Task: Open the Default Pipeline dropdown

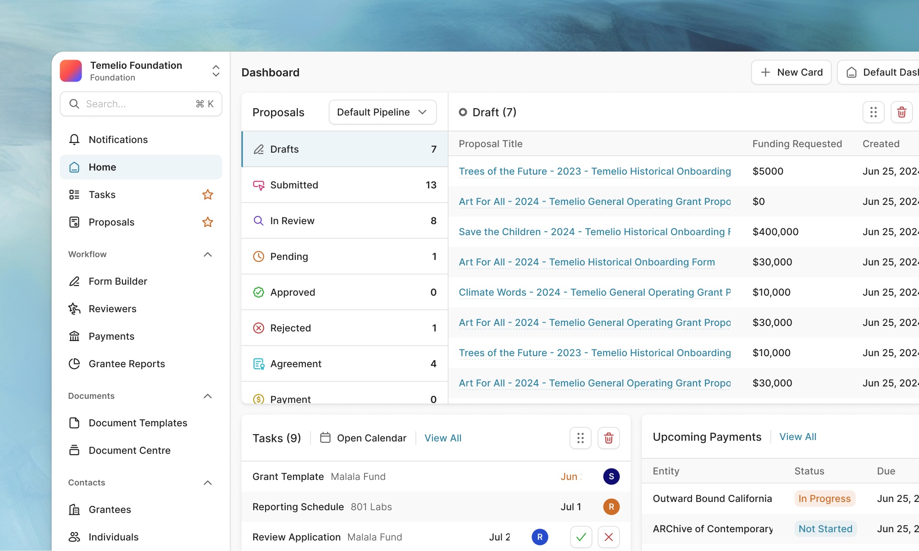Action: (382, 112)
